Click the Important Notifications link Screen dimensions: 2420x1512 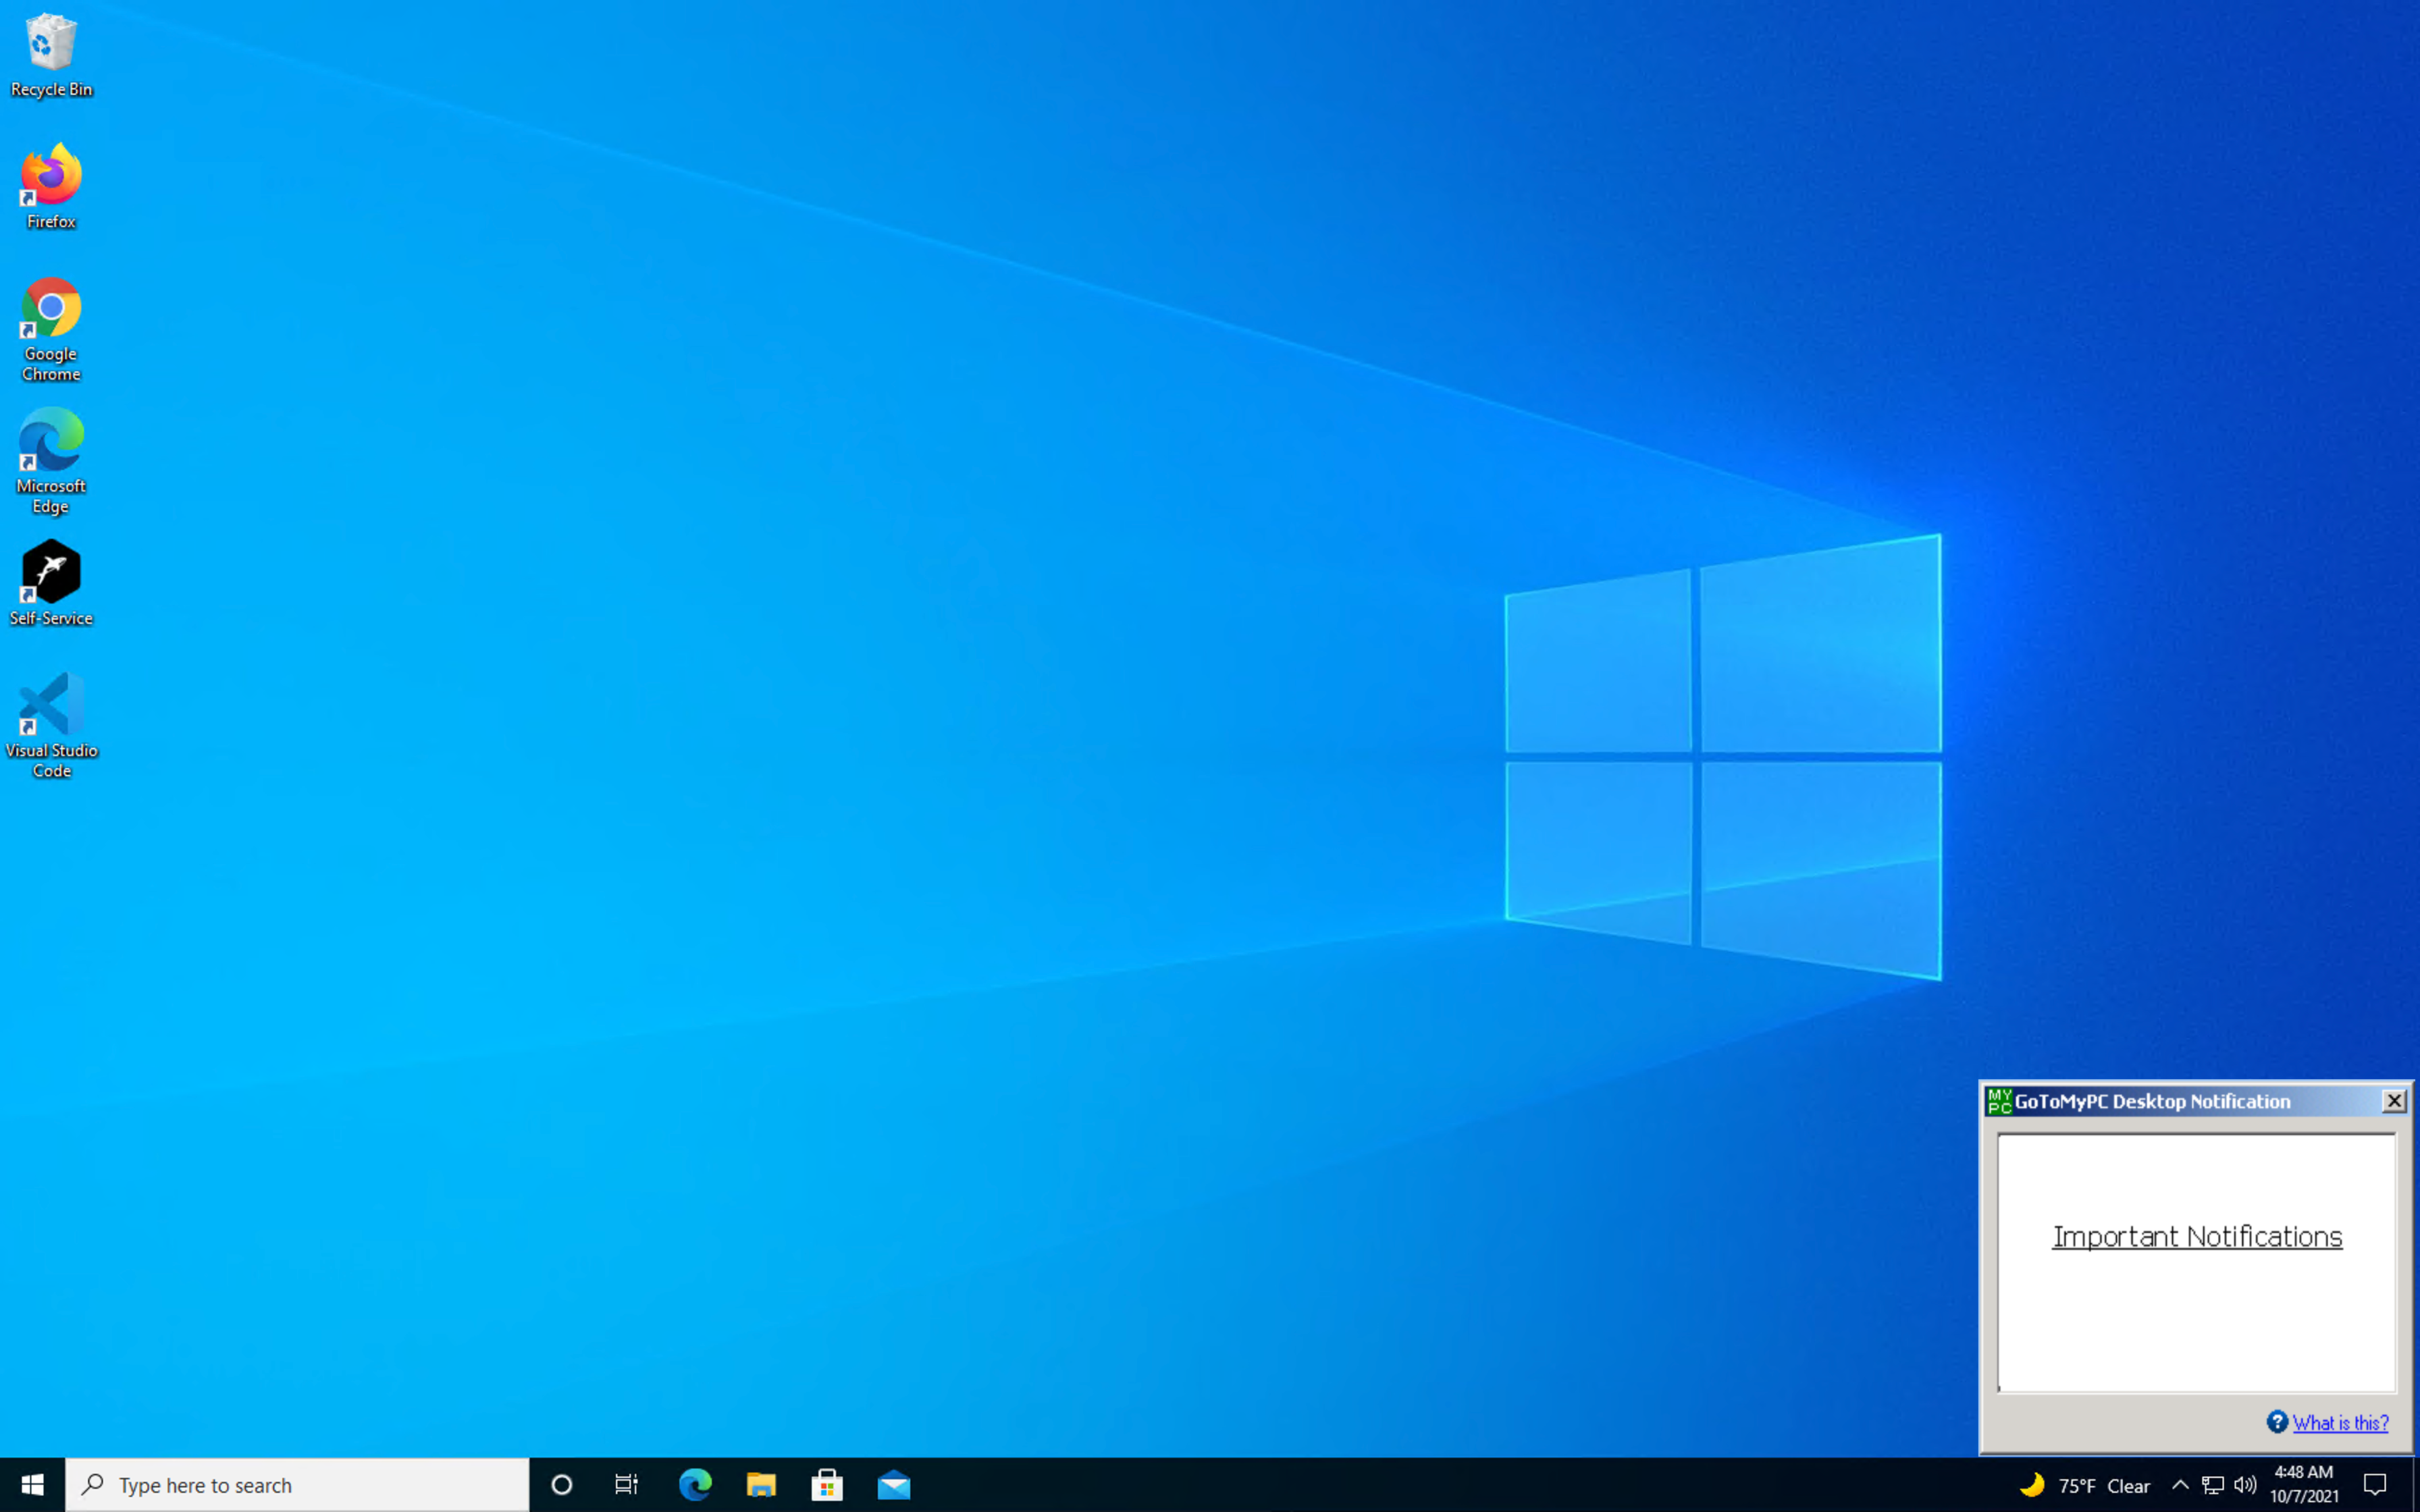click(2197, 1237)
